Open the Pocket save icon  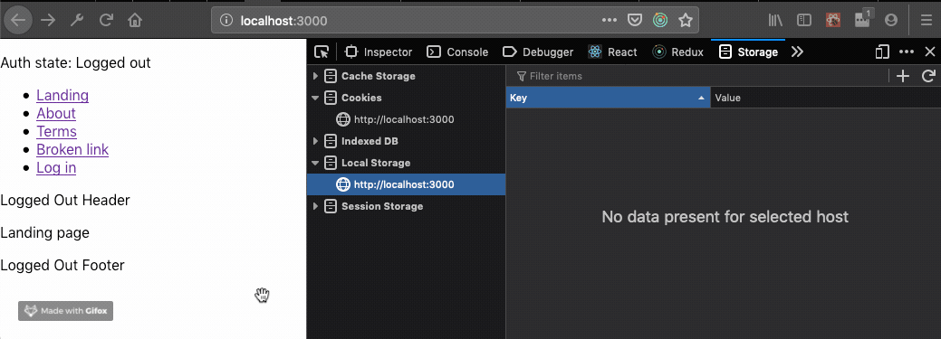[635, 21]
